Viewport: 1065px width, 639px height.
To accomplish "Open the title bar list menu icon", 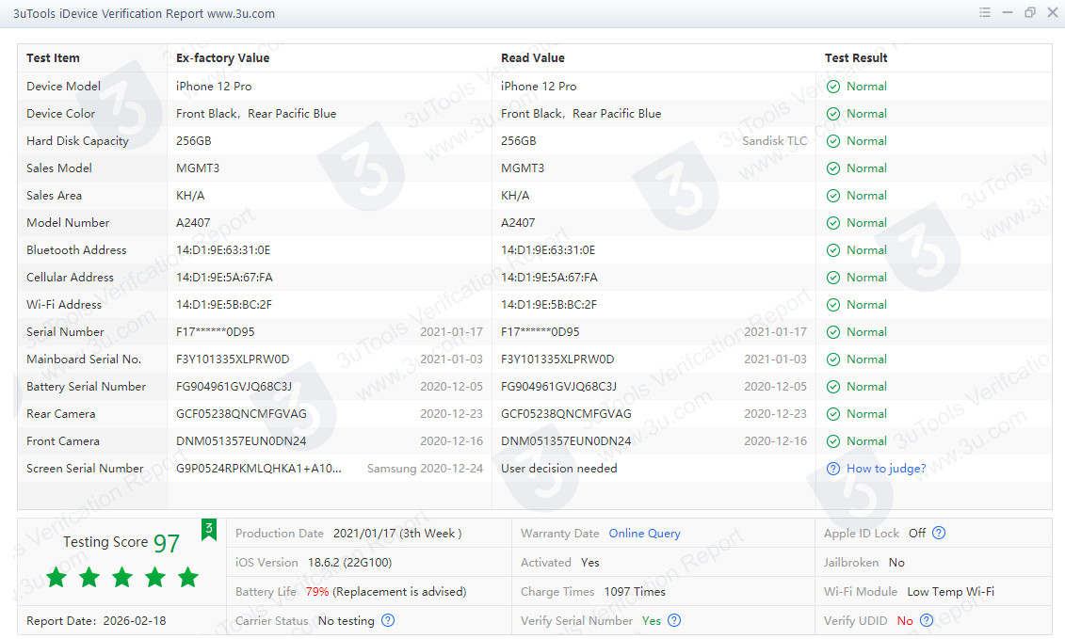I will 984,13.
